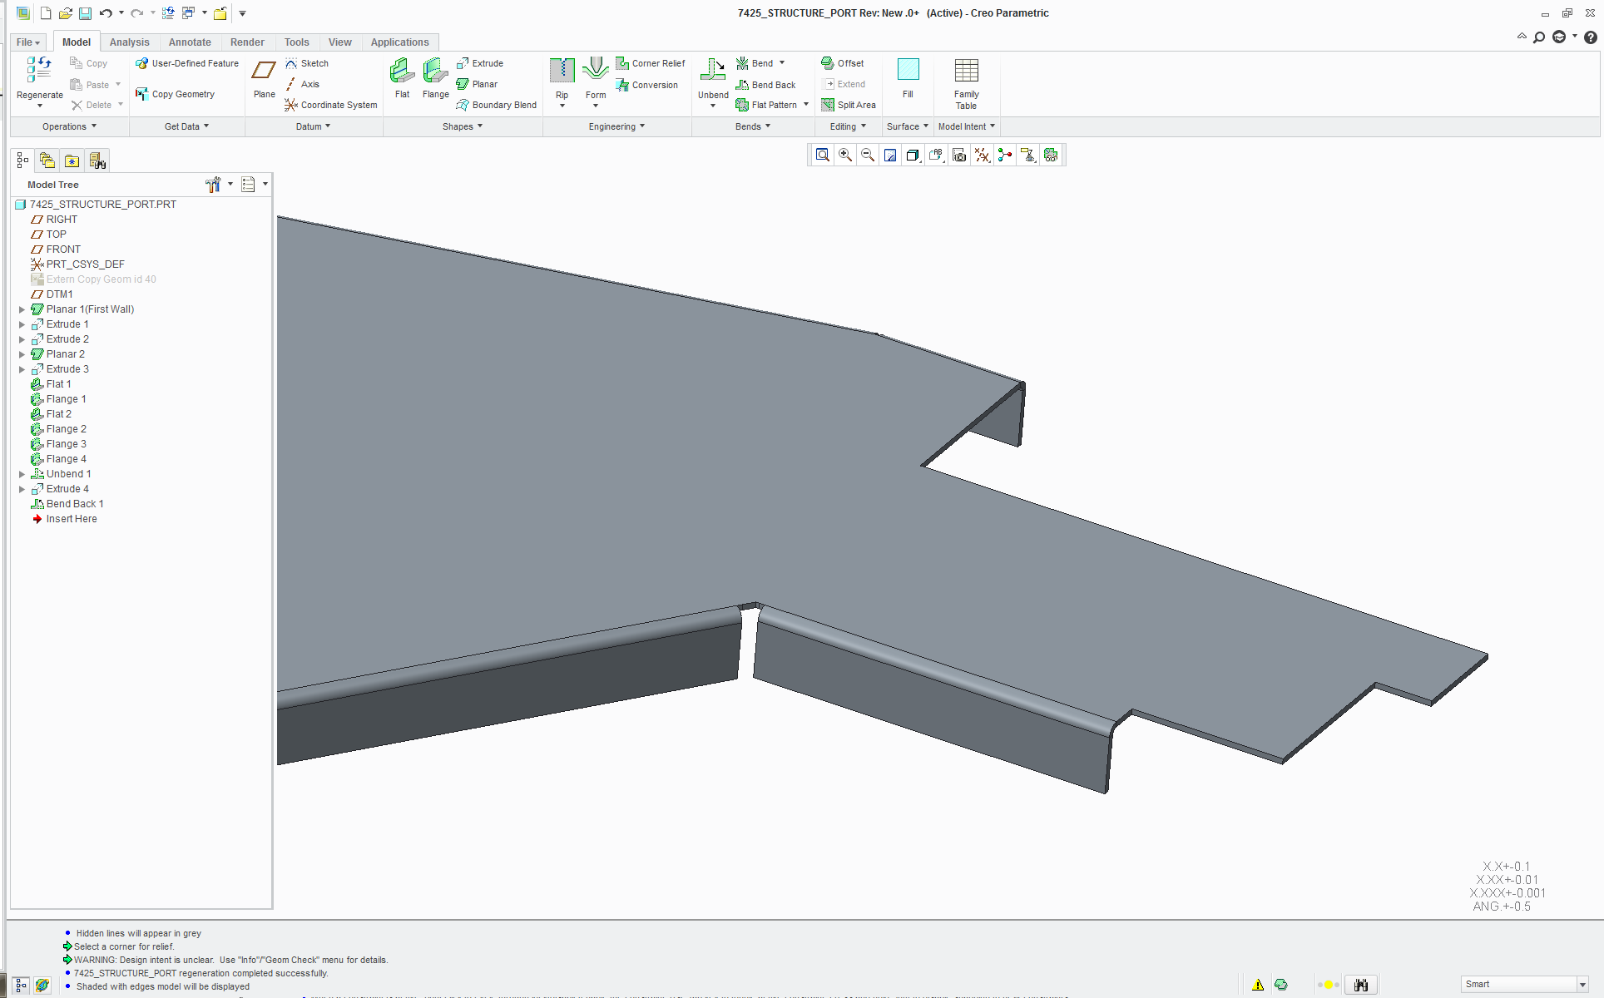Click the Repaint graphics icon
This screenshot has height=998, width=1604.
pyautogui.click(x=890, y=155)
